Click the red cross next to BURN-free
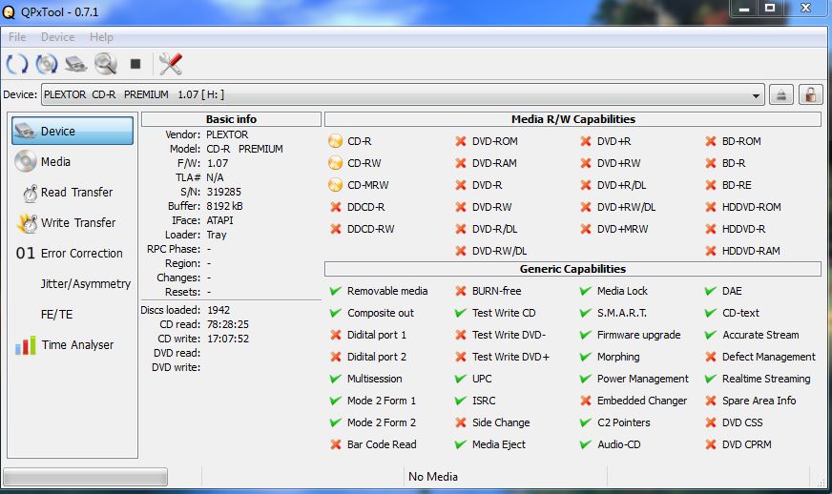The image size is (832, 494). click(461, 291)
